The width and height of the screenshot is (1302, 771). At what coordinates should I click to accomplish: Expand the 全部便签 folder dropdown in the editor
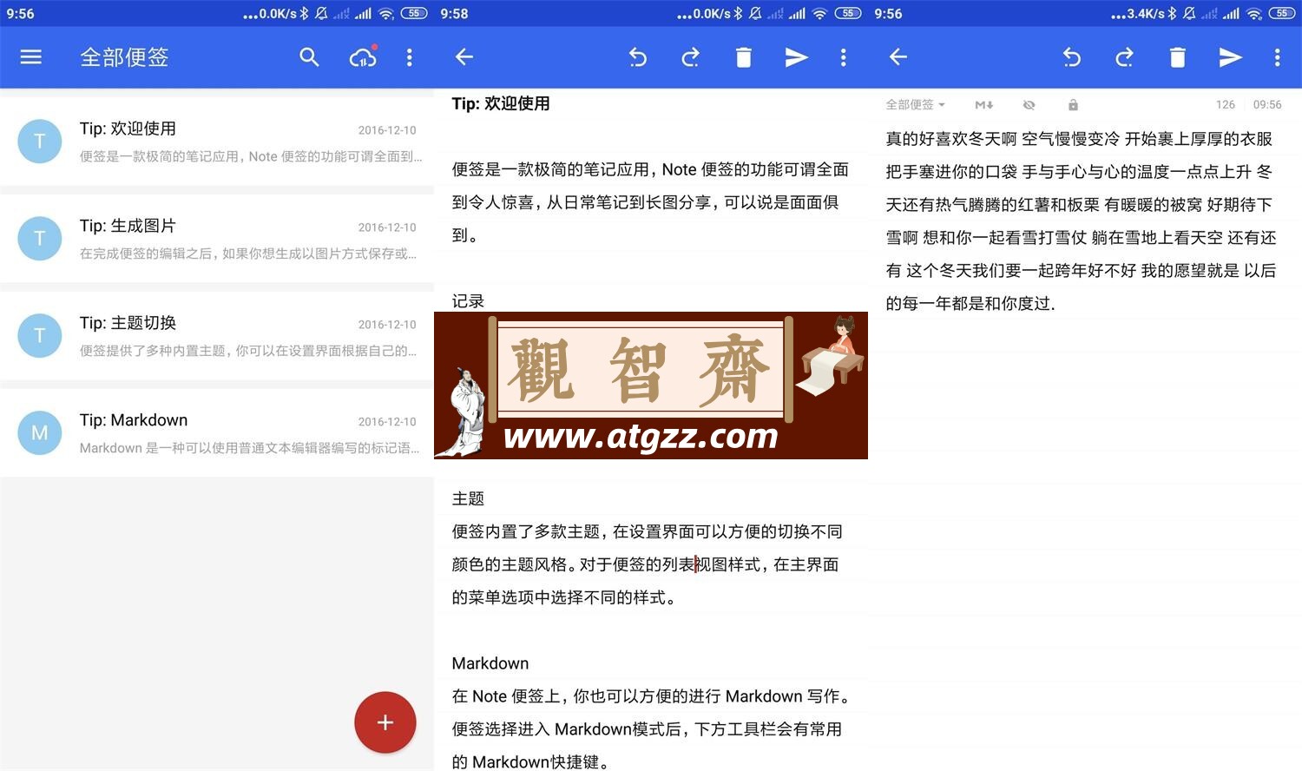click(x=915, y=104)
